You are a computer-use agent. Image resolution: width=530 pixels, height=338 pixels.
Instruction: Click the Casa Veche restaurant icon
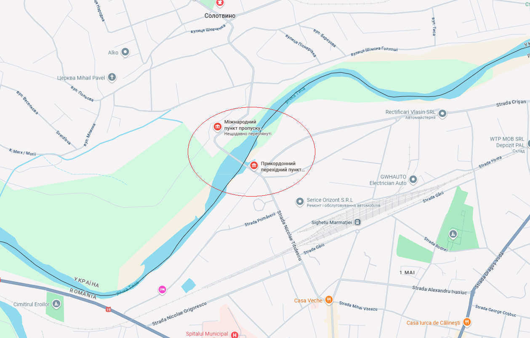329,300
